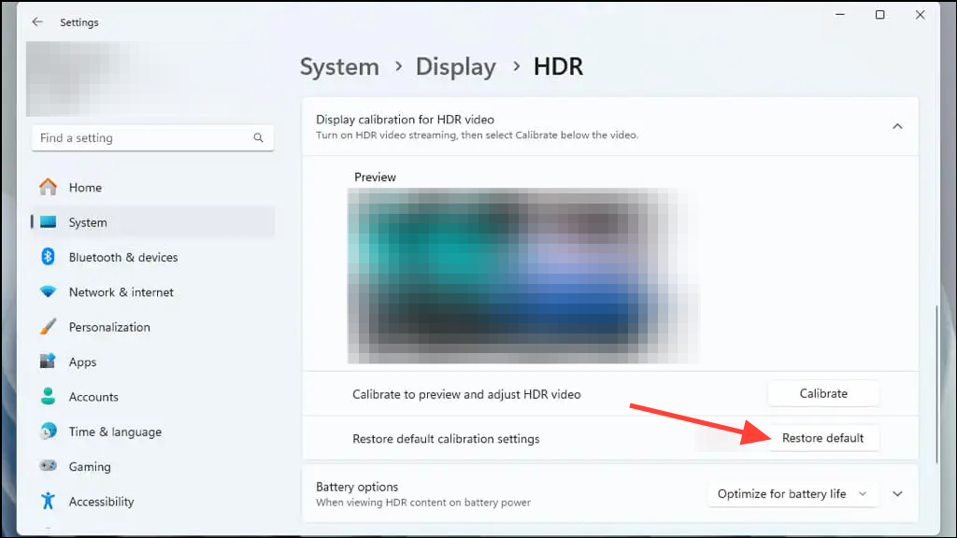Open Network & internet settings

tap(121, 291)
